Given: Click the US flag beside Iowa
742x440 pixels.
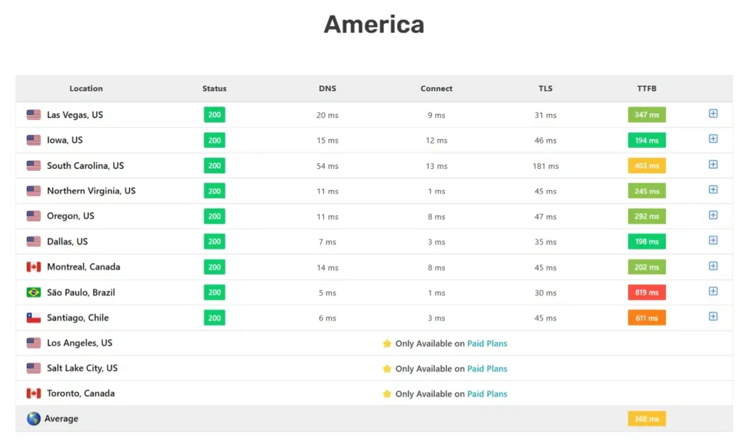Looking at the screenshot, I should pos(33,140).
